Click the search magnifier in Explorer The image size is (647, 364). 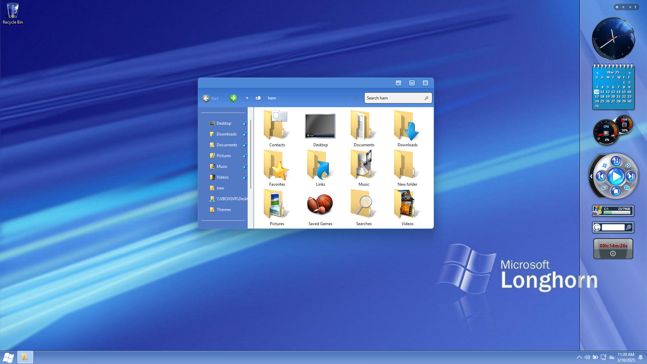coord(426,98)
